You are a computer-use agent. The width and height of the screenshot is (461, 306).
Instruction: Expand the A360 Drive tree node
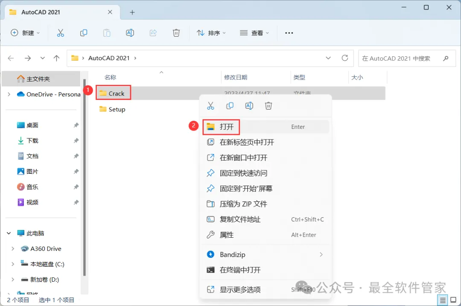tap(13, 249)
